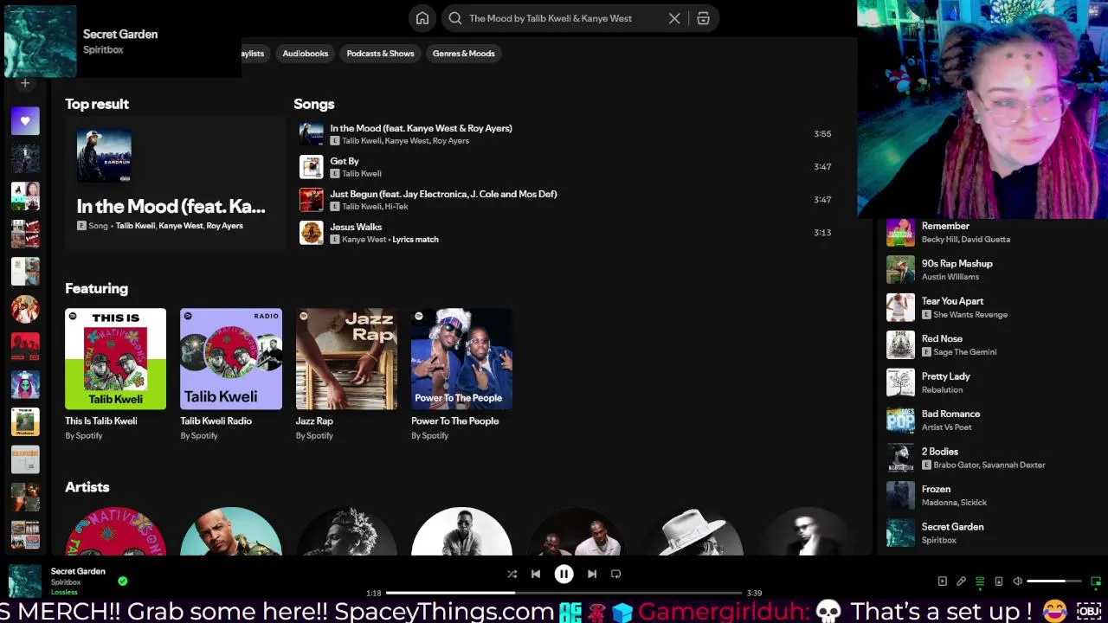The height and width of the screenshot is (623, 1108).
Task: Select Just Begun song row
Action: pos(567,200)
